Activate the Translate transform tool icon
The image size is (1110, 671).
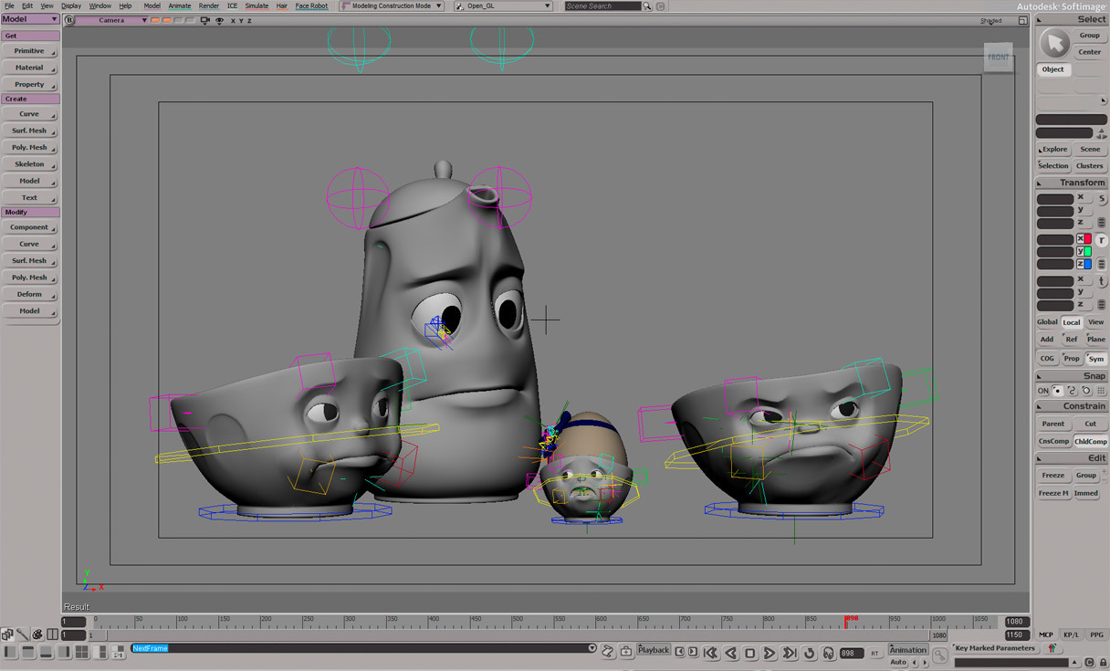tap(1102, 280)
